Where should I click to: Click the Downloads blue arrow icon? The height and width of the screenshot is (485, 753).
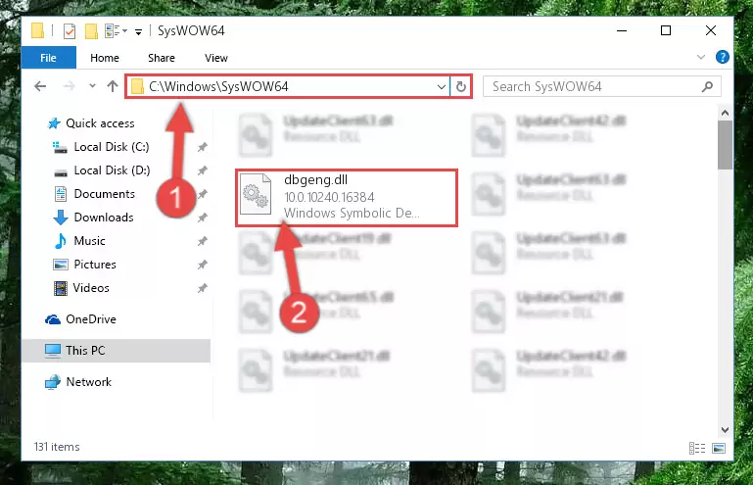61,218
